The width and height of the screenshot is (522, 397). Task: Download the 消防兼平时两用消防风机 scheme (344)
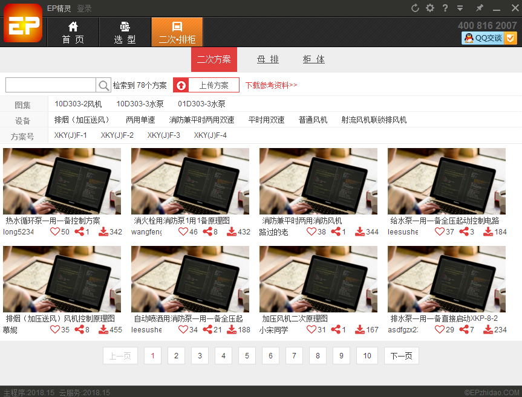click(359, 231)
